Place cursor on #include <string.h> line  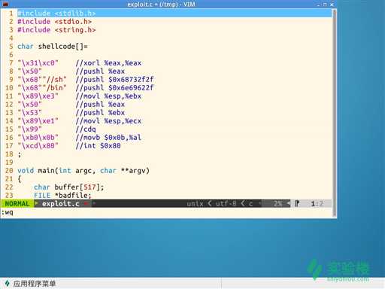(x=56, y=30)
